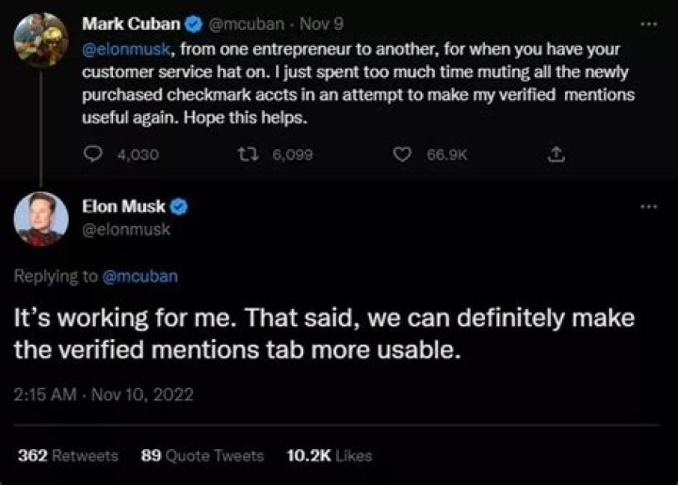
Task: View the 89 Quote Tweets
Action: click(x=202, y=455)
